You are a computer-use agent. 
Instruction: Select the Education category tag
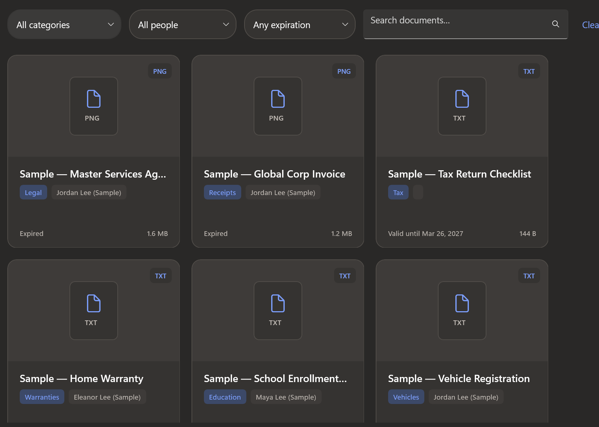[x=225, y=397]
